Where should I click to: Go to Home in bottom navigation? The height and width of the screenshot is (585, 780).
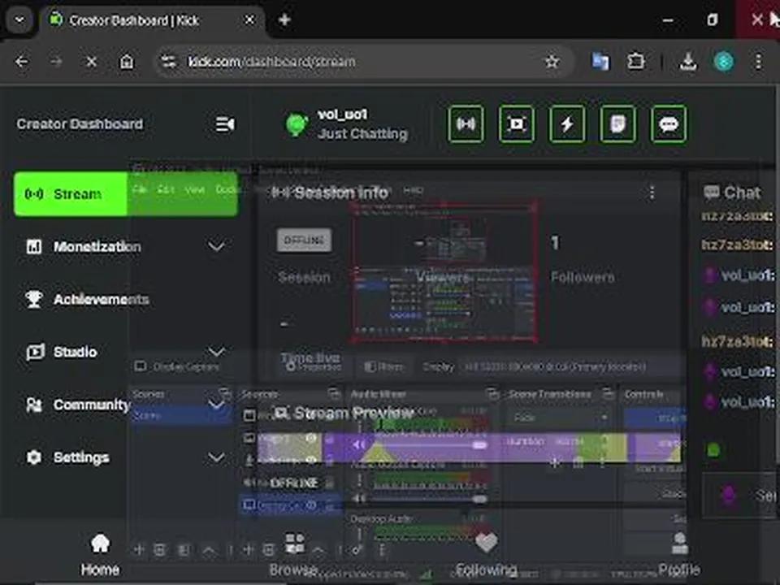[x=100, y=554]
